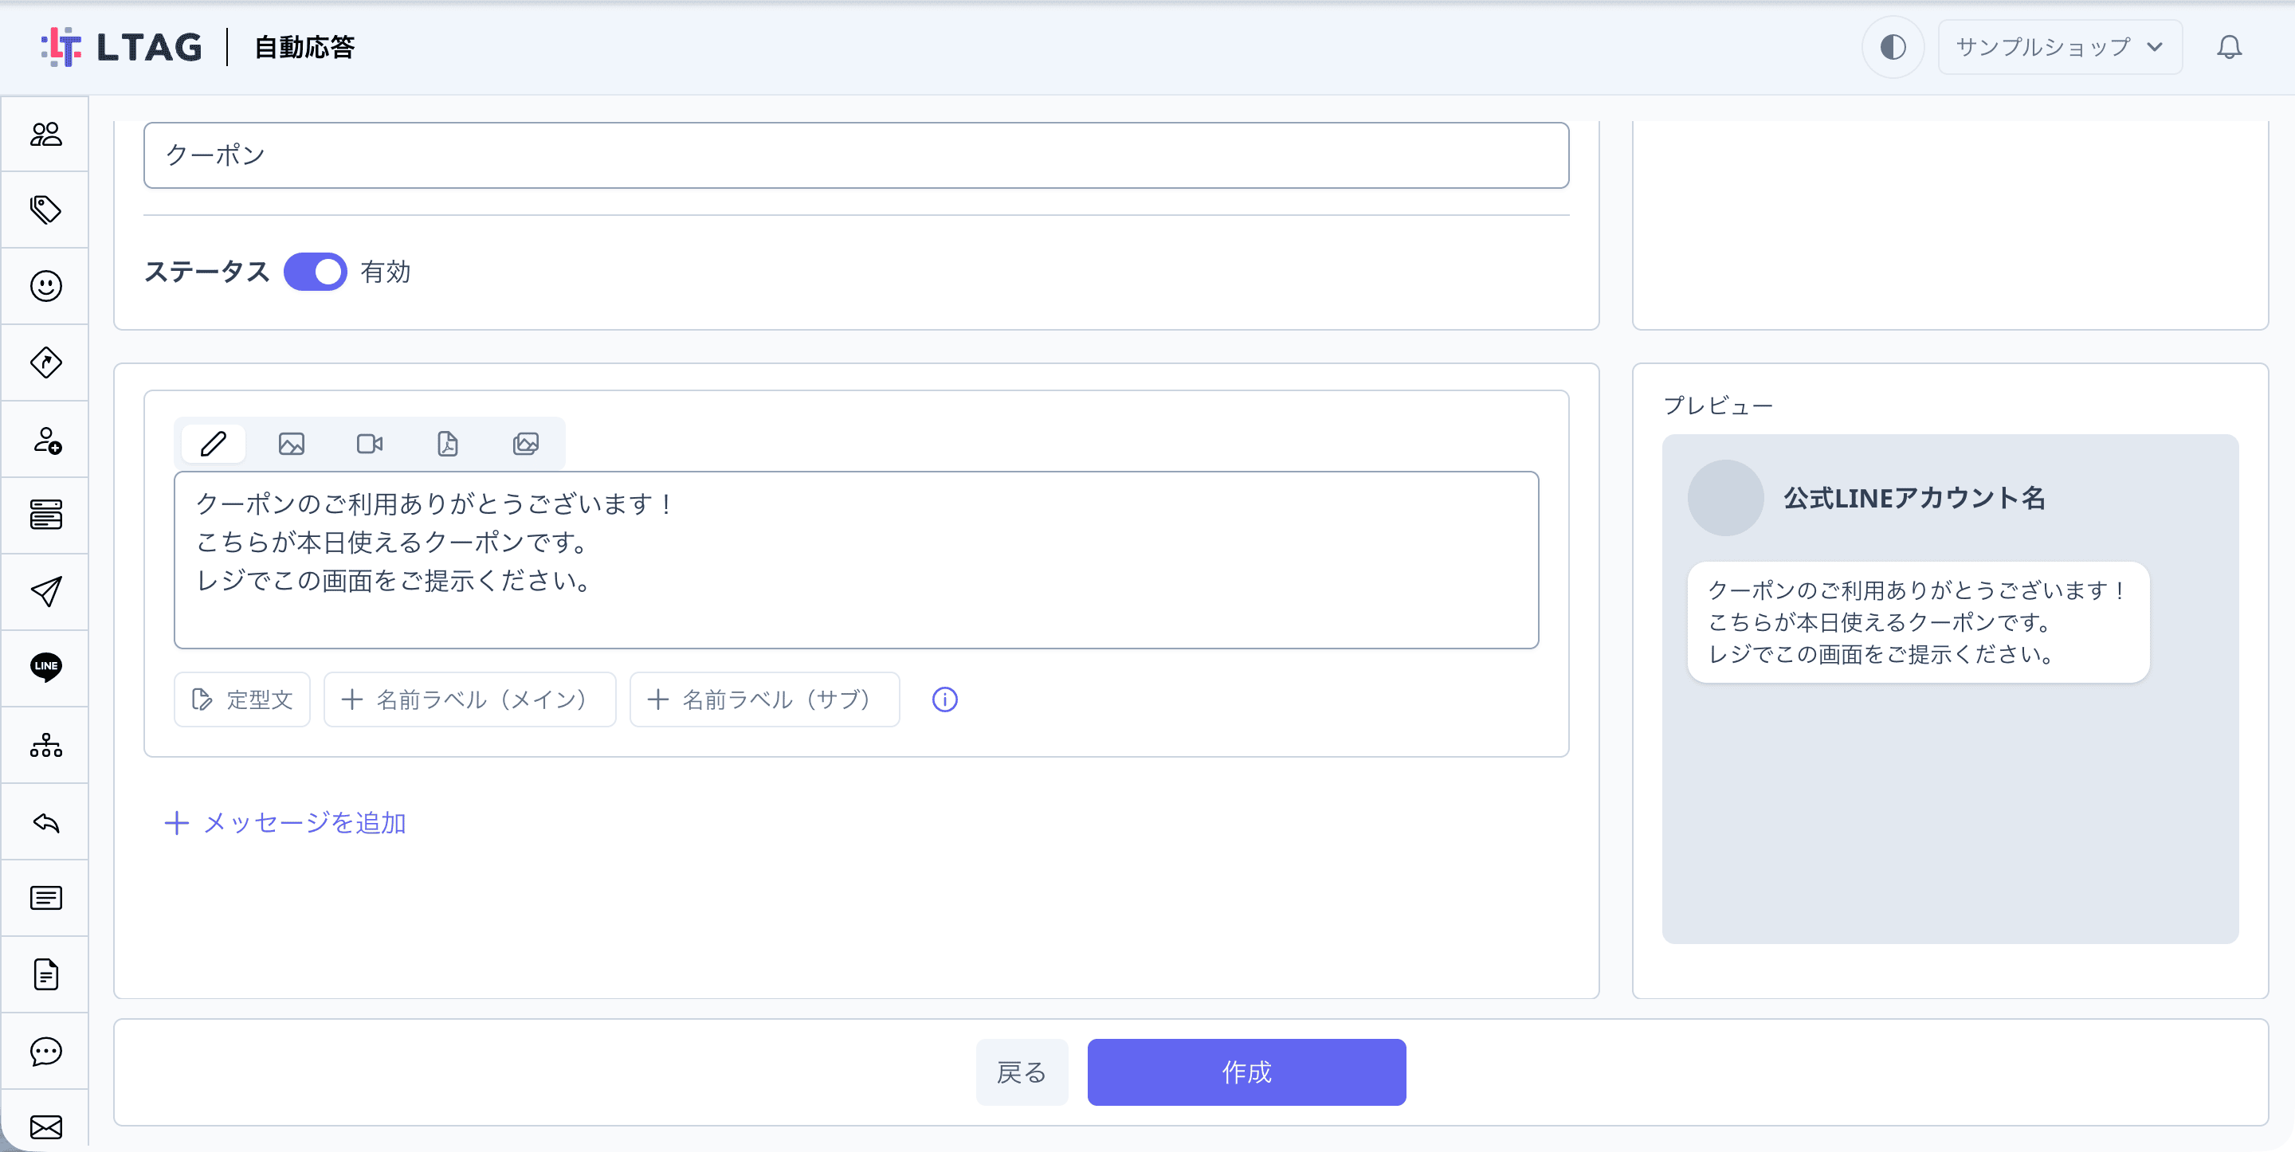Select the PDF file message type icon
Viewport: 2295px width, 1152px height.
[447, 444]
